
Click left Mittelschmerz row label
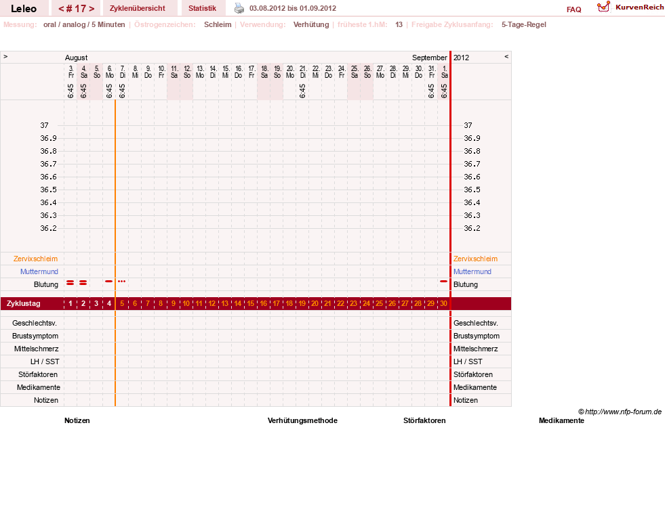[x=37, y=349]
